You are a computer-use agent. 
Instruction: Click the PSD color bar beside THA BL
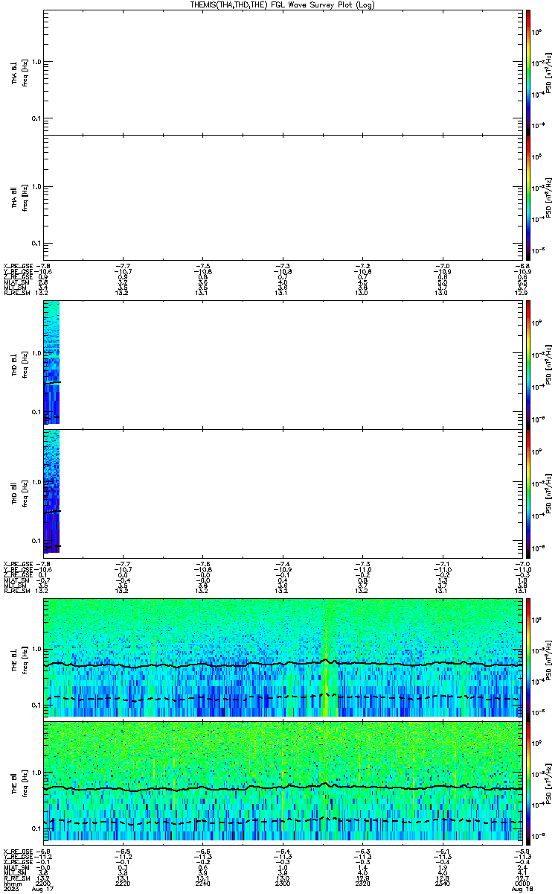click(x=528, y=72)
